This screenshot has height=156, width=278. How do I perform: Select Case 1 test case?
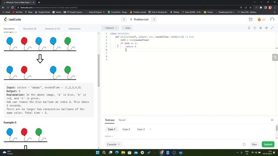click(111, 129)
